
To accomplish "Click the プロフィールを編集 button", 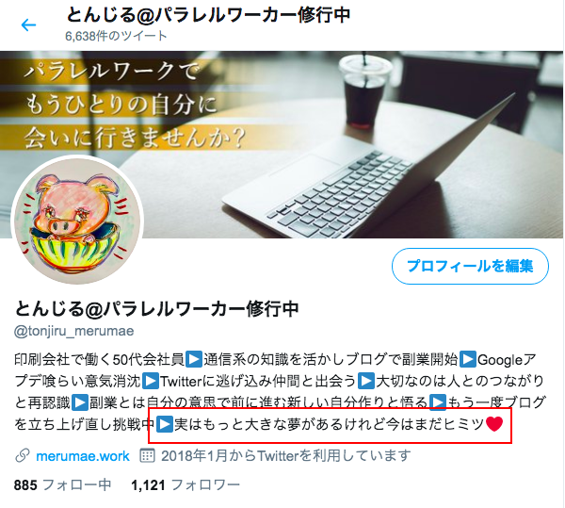I will (x=470, y=266).
